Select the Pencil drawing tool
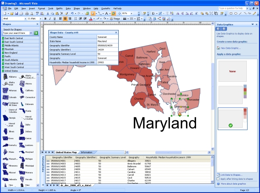 click(x=254, y=14)
